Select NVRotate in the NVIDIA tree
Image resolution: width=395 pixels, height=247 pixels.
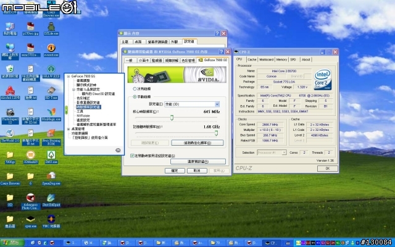coord(83,115)
